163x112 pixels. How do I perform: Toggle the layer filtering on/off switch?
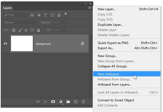(66, 15)
